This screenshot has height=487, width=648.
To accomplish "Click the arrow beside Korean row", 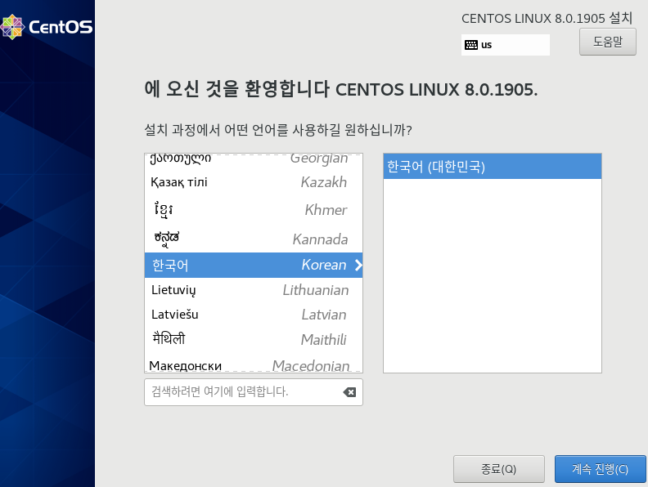I will (x=358, y=265).
